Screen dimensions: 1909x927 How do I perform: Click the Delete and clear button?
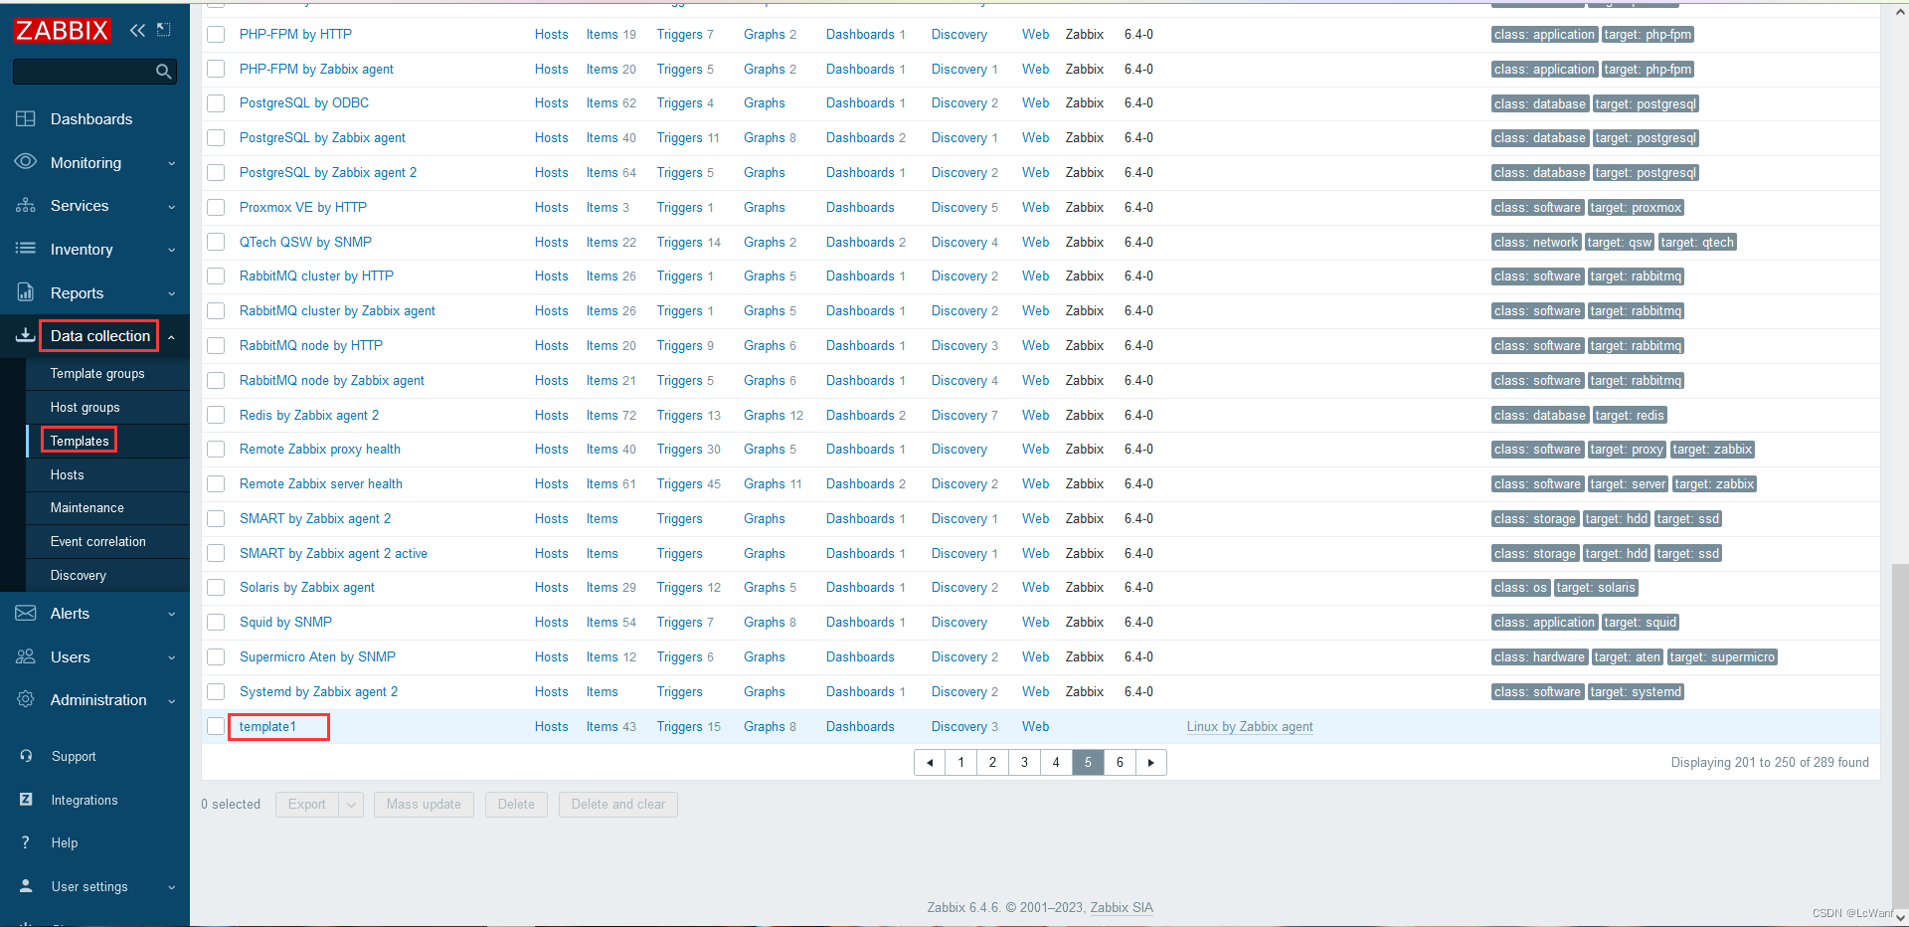tap(618, 805)
